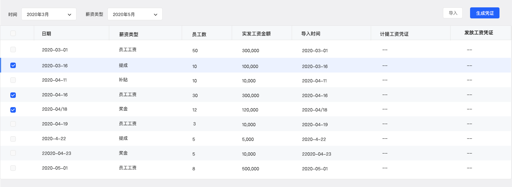
Task: Click the 实发工资金额 column header
Action: coord(256,34)
